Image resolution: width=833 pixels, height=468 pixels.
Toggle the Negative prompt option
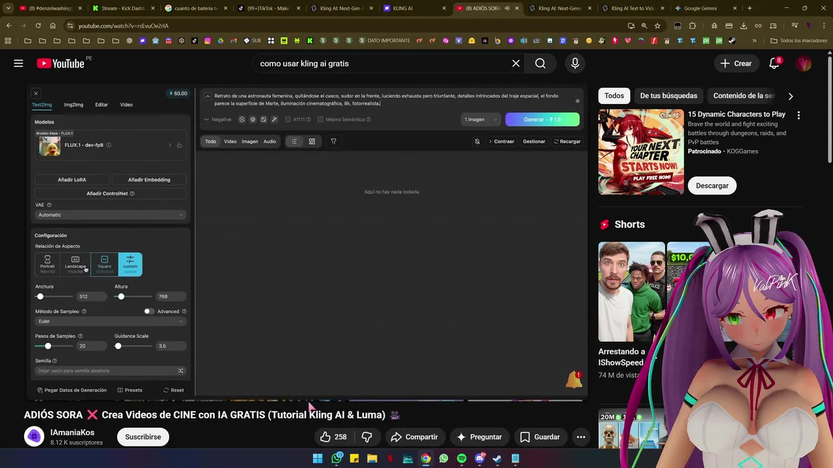click(217, 120)
